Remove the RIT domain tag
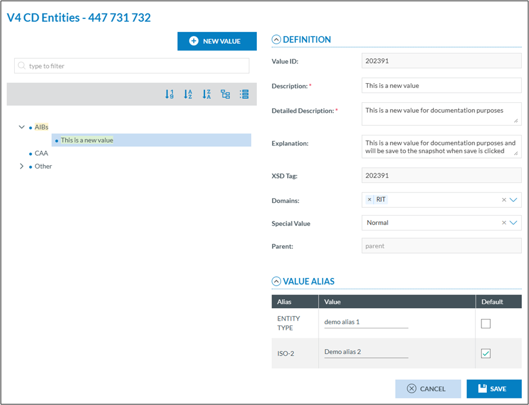This screenshot has height=405, width=529. click(x=369, y=200)
